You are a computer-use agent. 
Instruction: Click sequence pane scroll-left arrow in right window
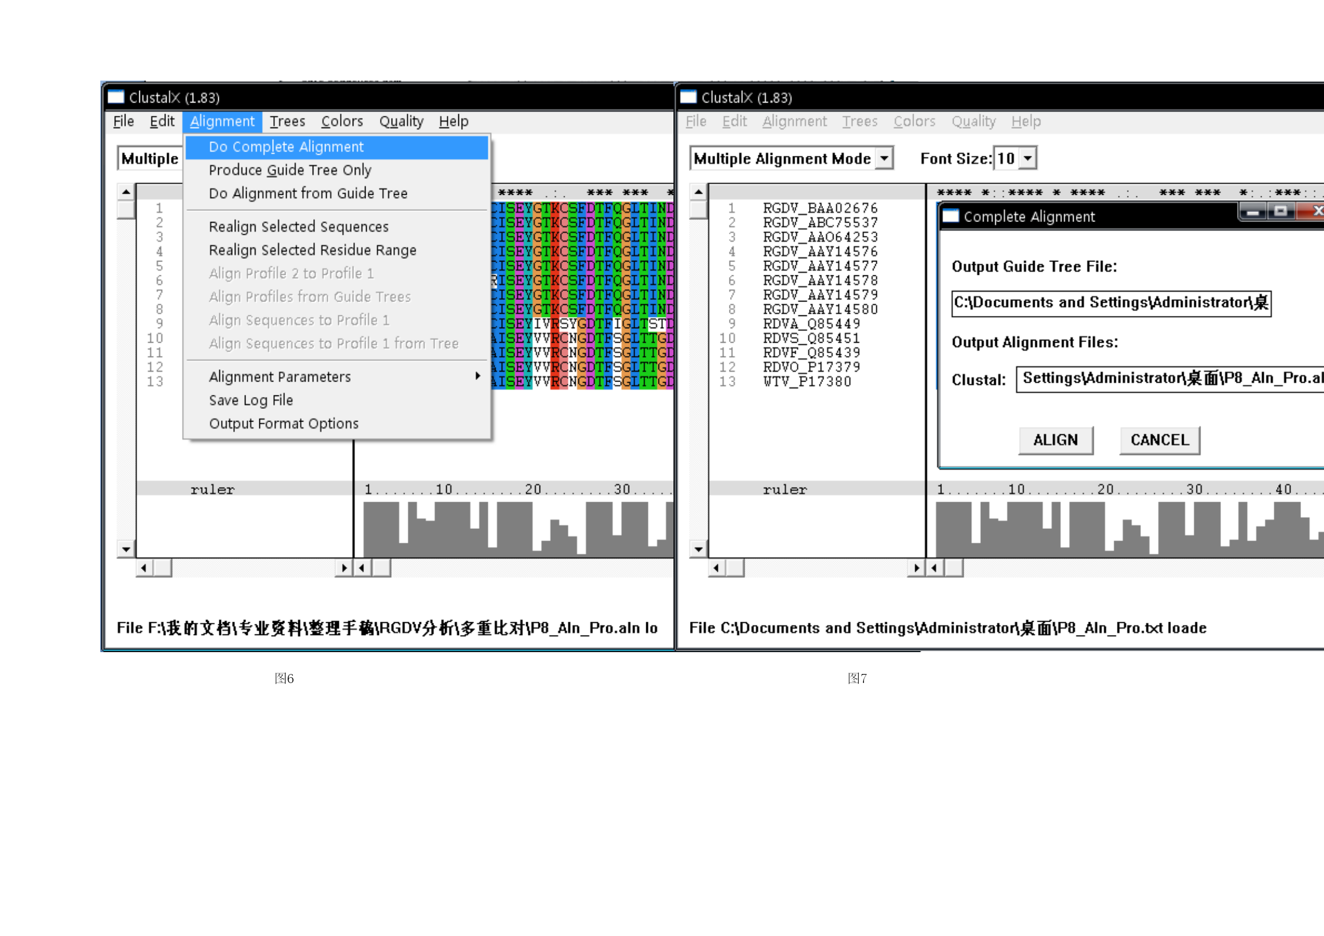click(x=934, y=568)
